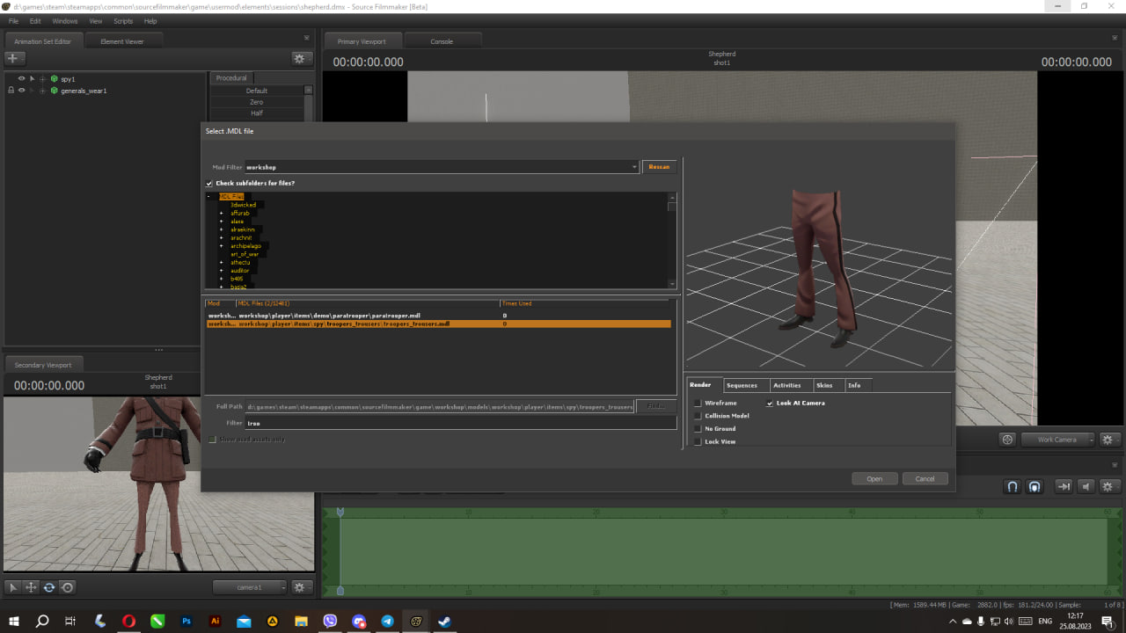The width and height of the screenshot is (1126, 633).
Task: Open the camera1 dropdown selector
Action: pos(250,587)
